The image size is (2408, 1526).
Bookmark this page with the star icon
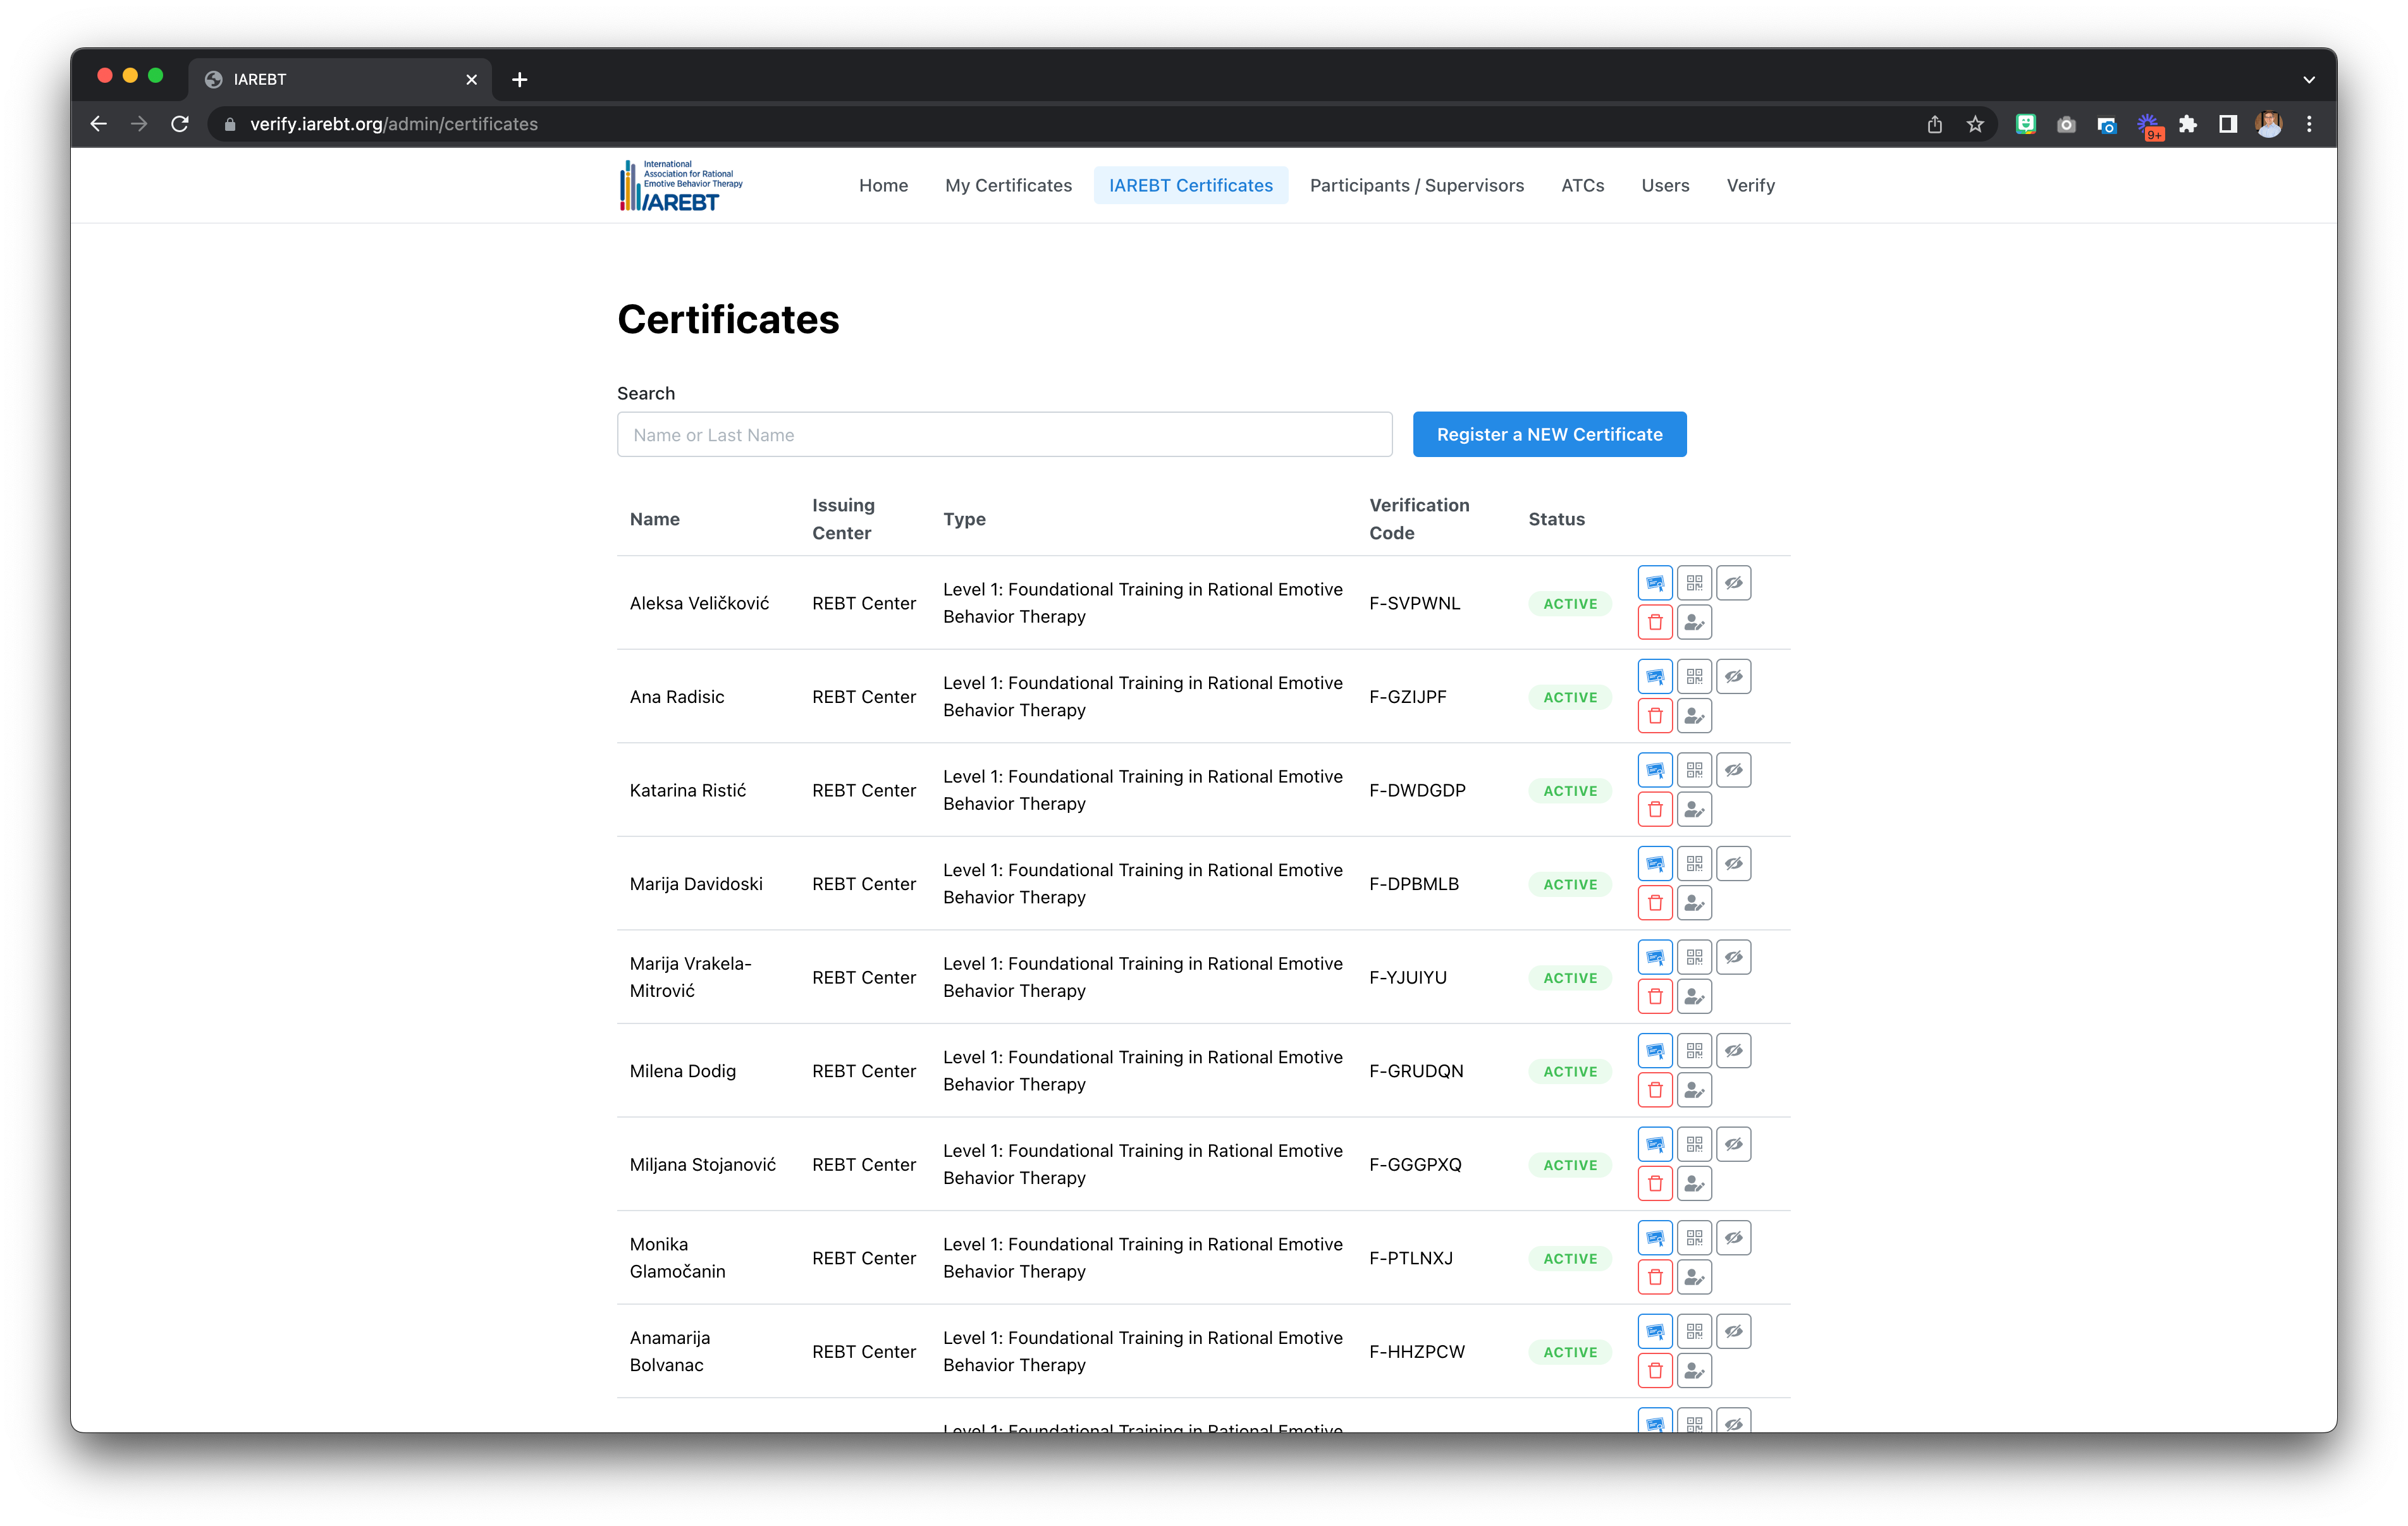pos(1975,124)
